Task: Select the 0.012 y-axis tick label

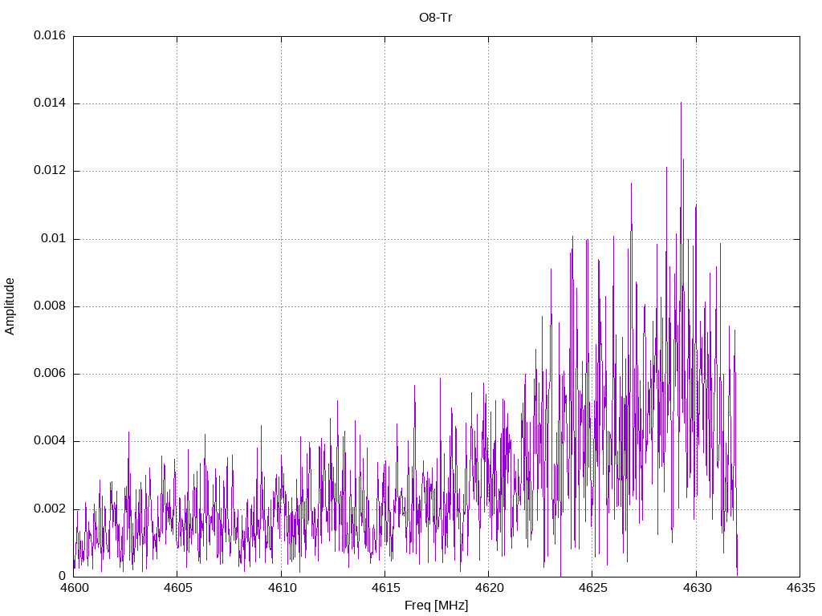Action: 50,171
